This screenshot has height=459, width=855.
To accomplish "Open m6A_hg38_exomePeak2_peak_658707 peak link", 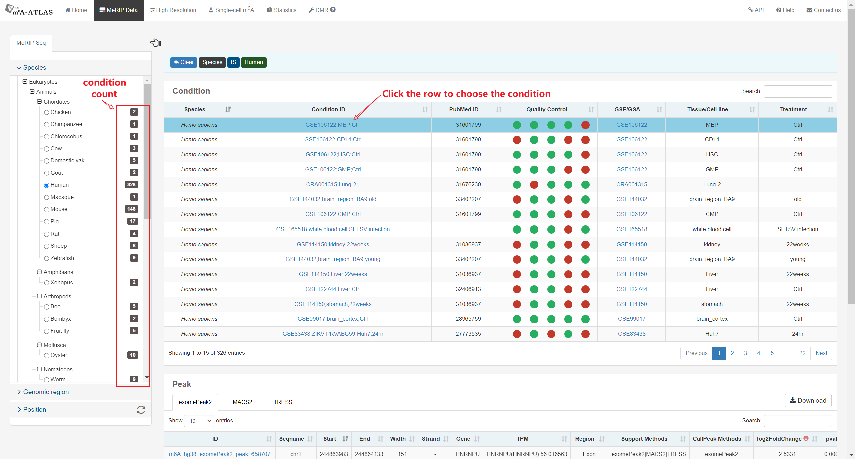I will click(219, 454).
